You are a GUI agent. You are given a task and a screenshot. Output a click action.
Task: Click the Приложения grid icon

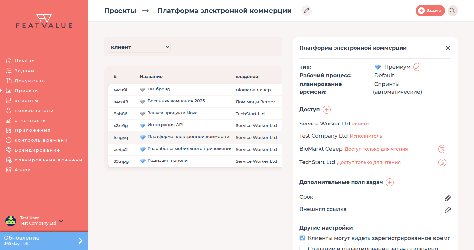coord(9,130)
